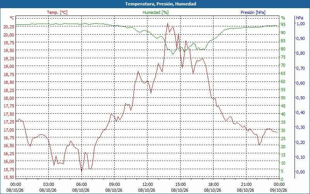Click the '0,10' pressure axis value
The height and width of the screenshot is (194, 310).
[x=301, y=157]
